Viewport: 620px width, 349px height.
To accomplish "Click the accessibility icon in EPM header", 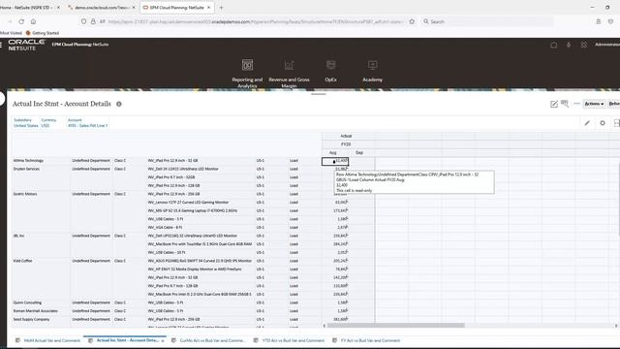I will click(569, 45).
